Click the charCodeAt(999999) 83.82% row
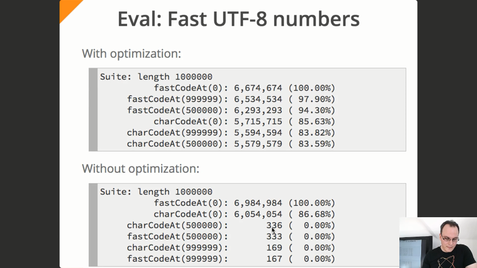477x268 pixels. tap(231, 133)
